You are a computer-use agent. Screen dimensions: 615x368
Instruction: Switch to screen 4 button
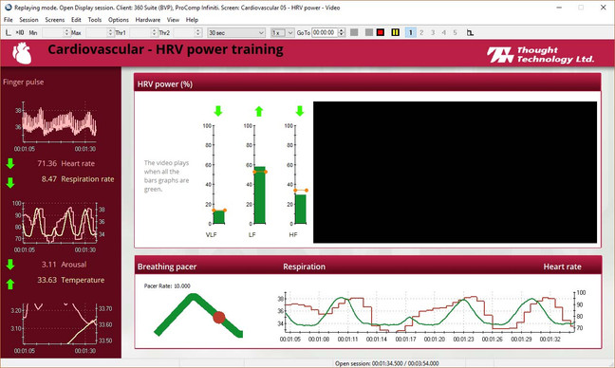tap(443, 32)
